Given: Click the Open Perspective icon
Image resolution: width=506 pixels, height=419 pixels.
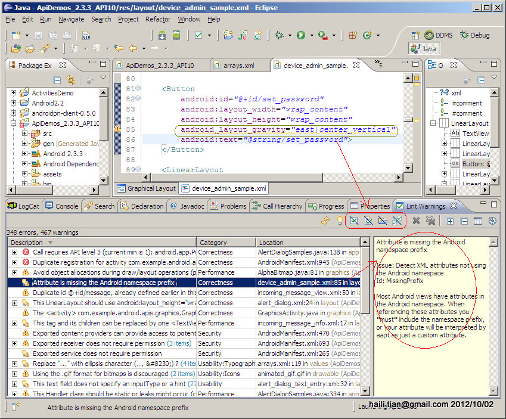Looking at the screenshot, I should coord(415,35).
